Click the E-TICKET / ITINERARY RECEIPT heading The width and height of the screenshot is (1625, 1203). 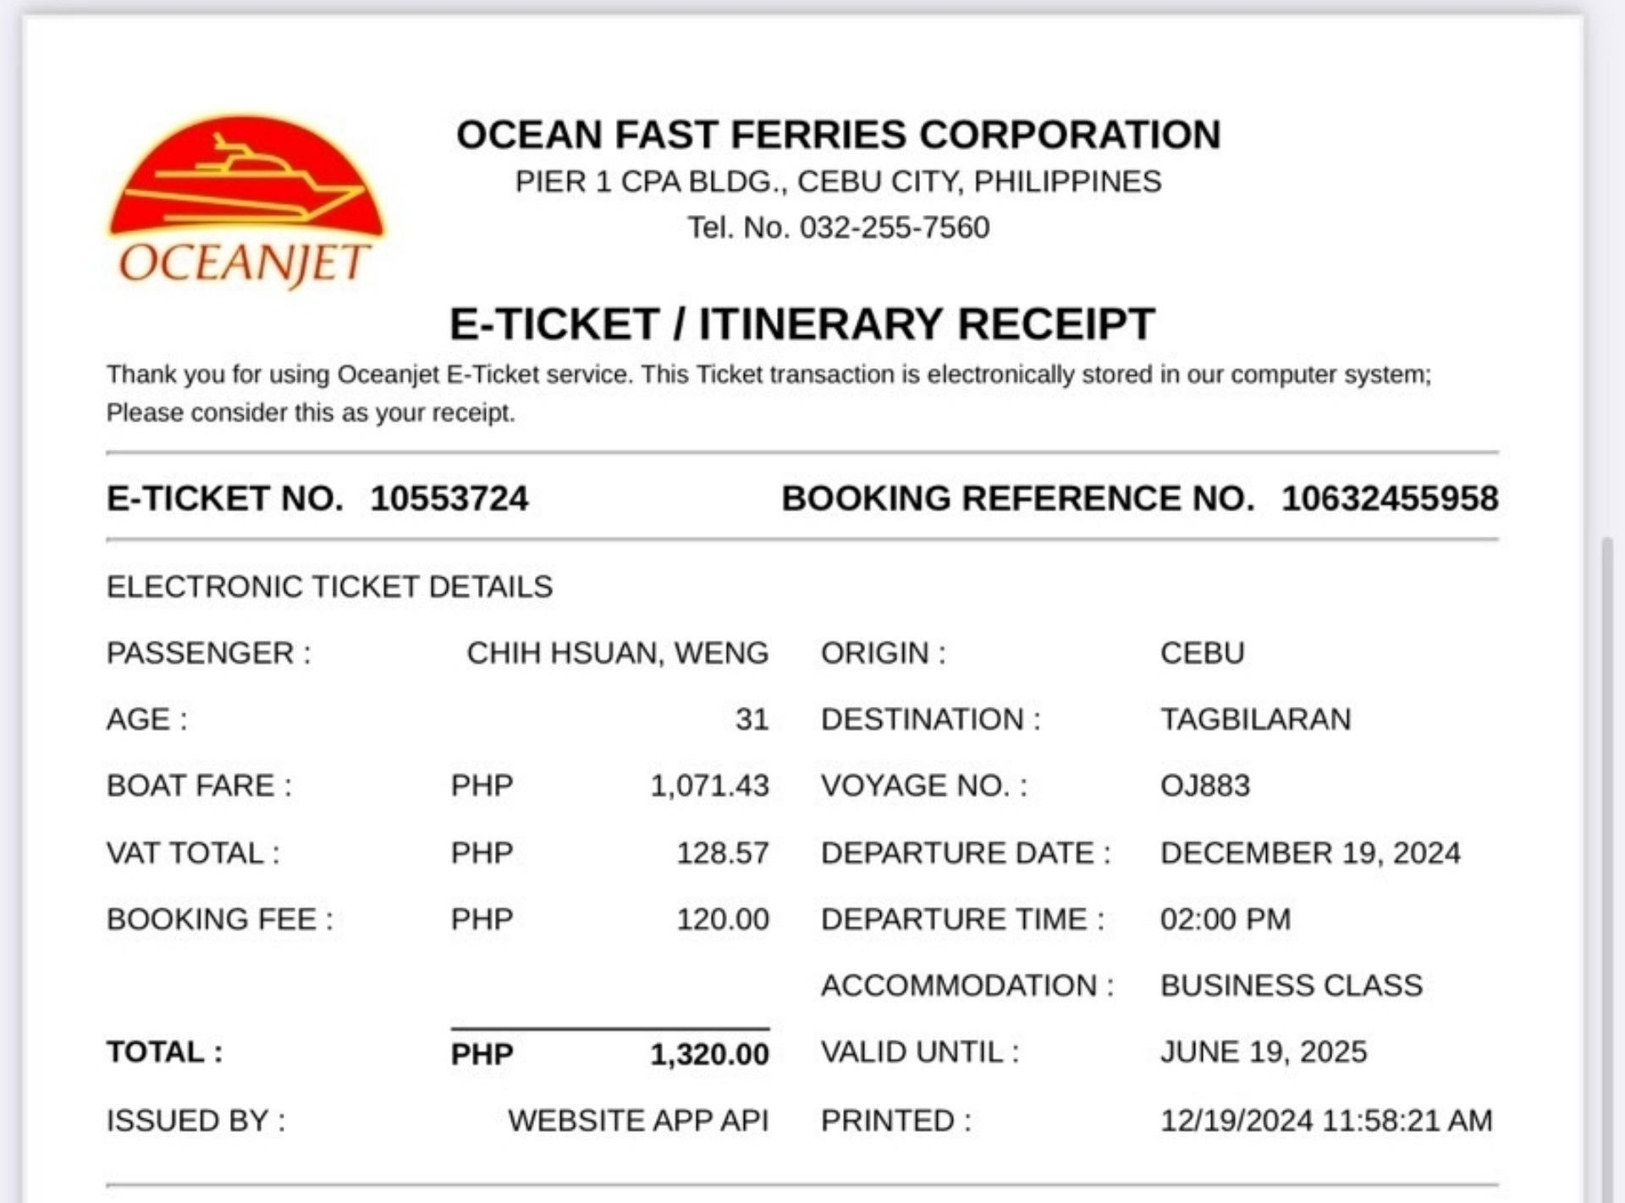802,324
